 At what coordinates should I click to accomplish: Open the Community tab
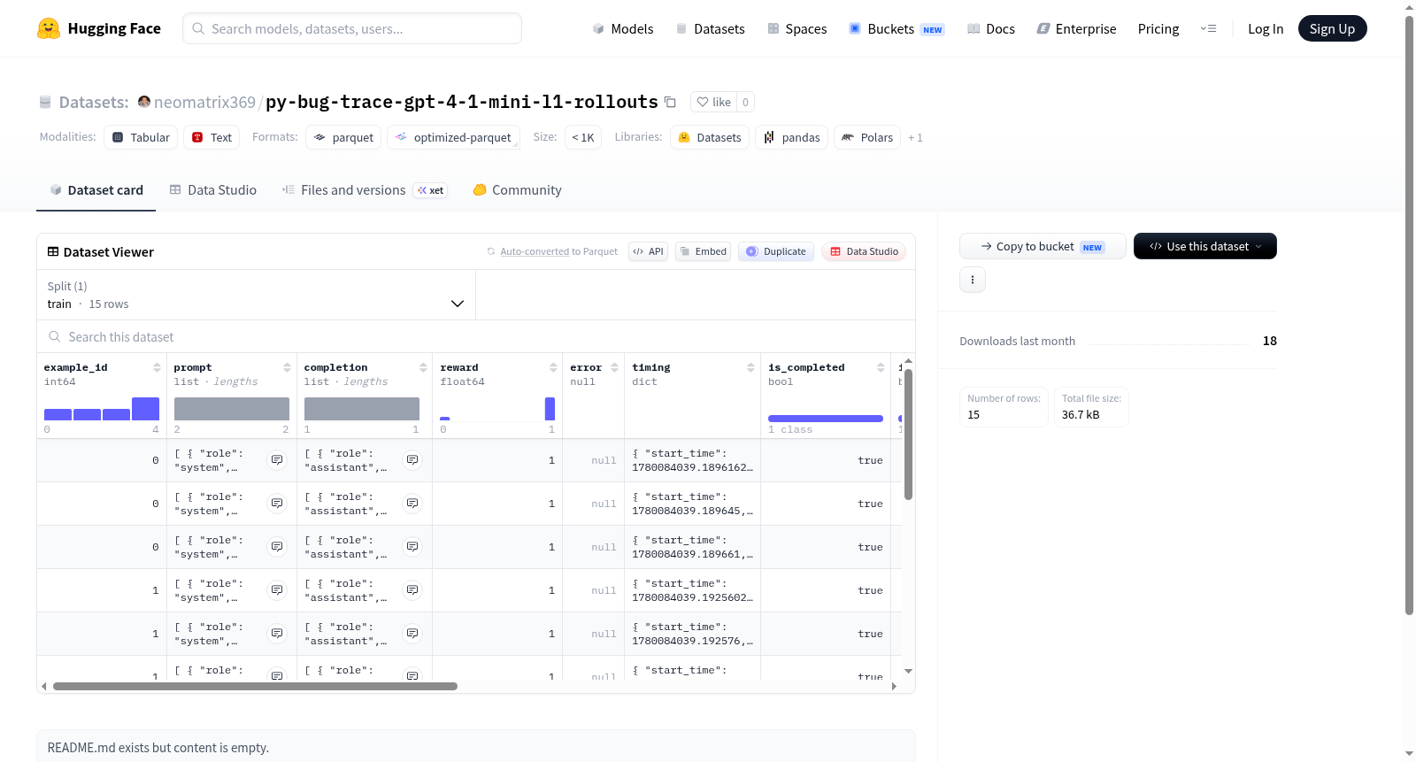click(518, 189)
